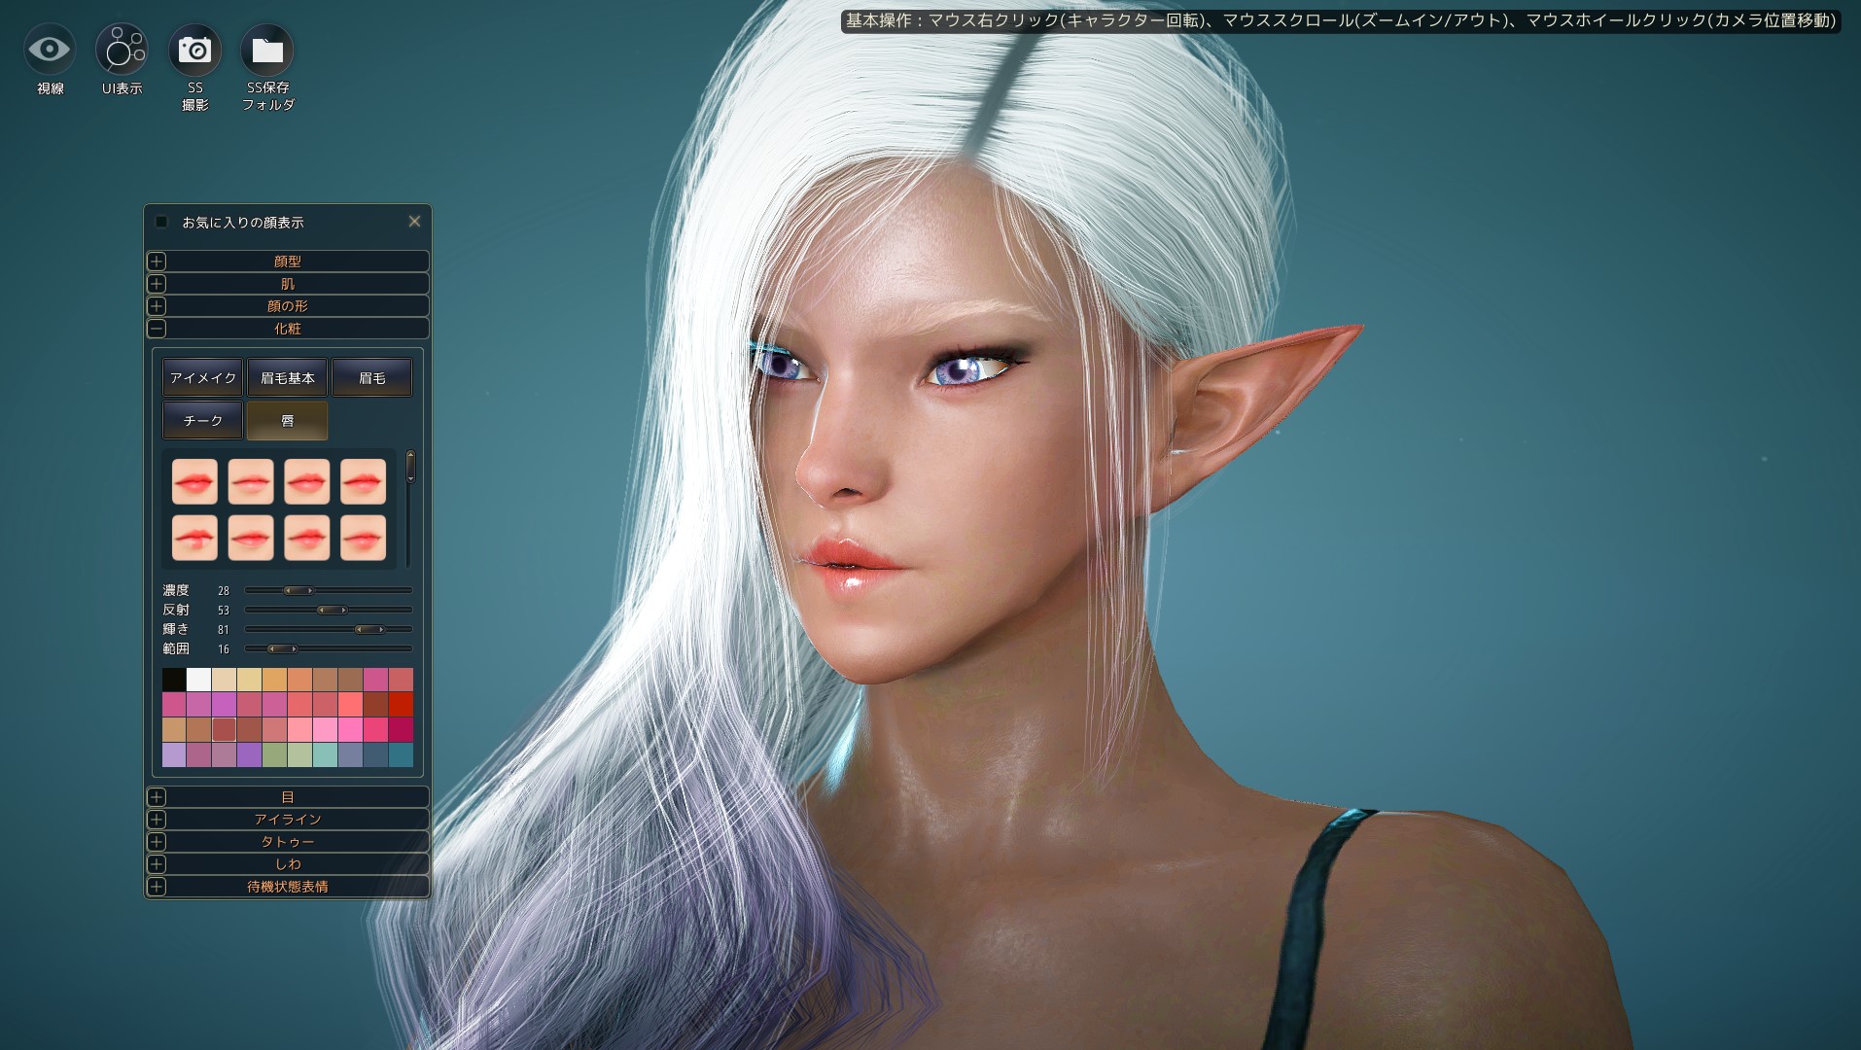Switch to the チーク tab
The width and height of the screenshot is (1861, 1050).
click(x=203, y=420)
